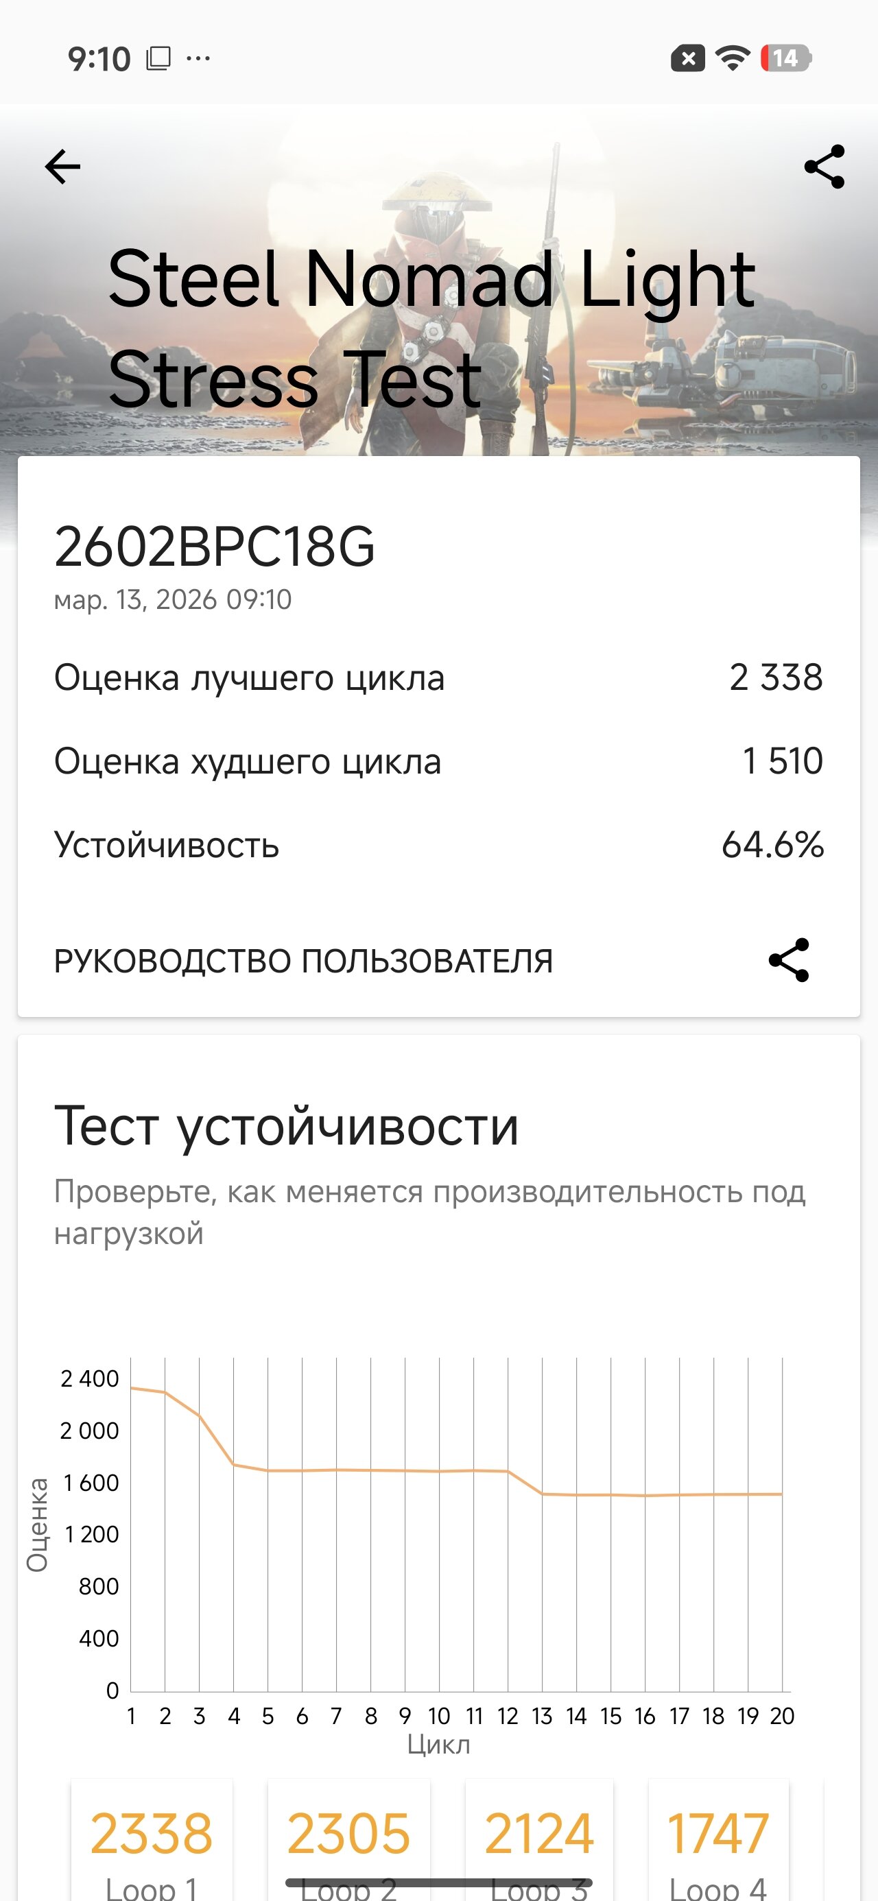Tap the share icon in result card
Viewport: 878px width, 1901px height.
(789, 960)
